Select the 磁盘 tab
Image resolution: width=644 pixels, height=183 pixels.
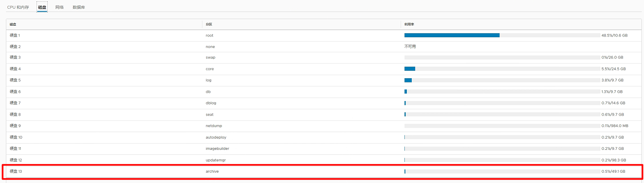(x=42, y=7)
